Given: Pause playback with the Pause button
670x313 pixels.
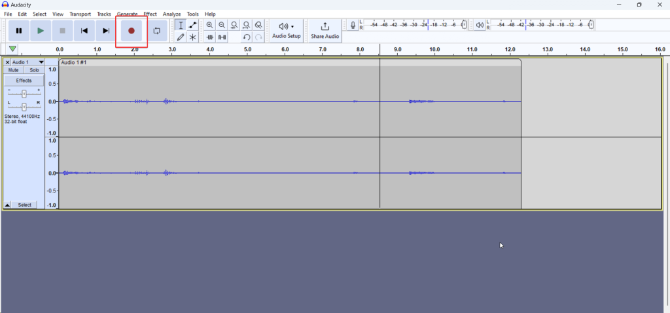Looking at the screenshot, I should [19, 31].
